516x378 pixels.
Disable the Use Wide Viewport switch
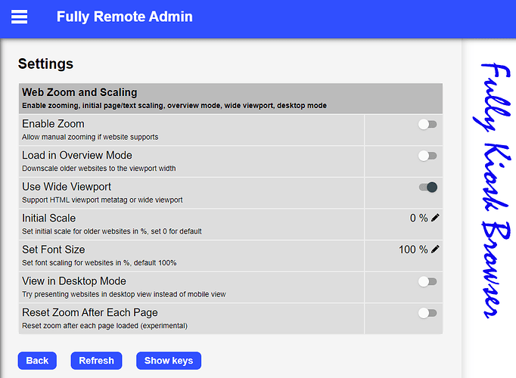(427, 187)
